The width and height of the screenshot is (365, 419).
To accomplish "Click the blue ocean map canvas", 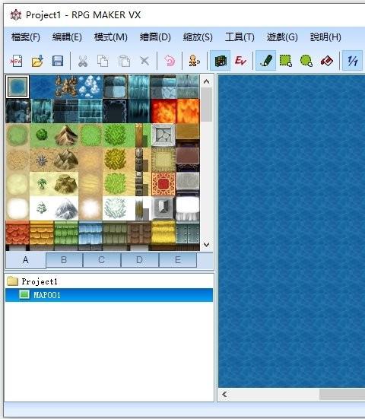I will 292,231.
